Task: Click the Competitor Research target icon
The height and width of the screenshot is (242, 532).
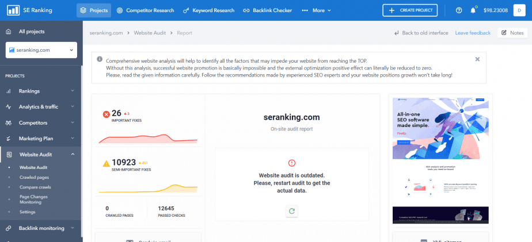Action: [x=119, y=10]
